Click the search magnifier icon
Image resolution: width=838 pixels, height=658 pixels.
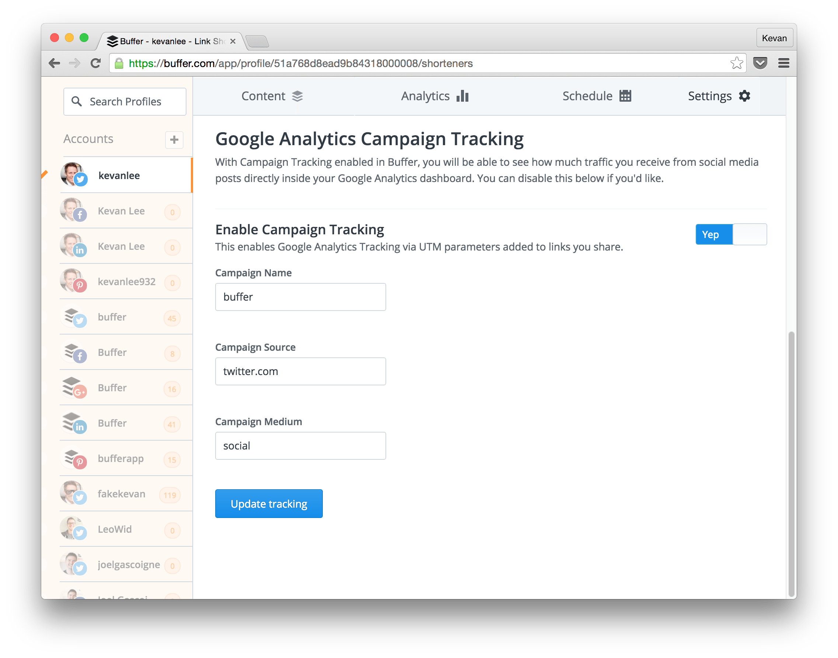point(77,102)
